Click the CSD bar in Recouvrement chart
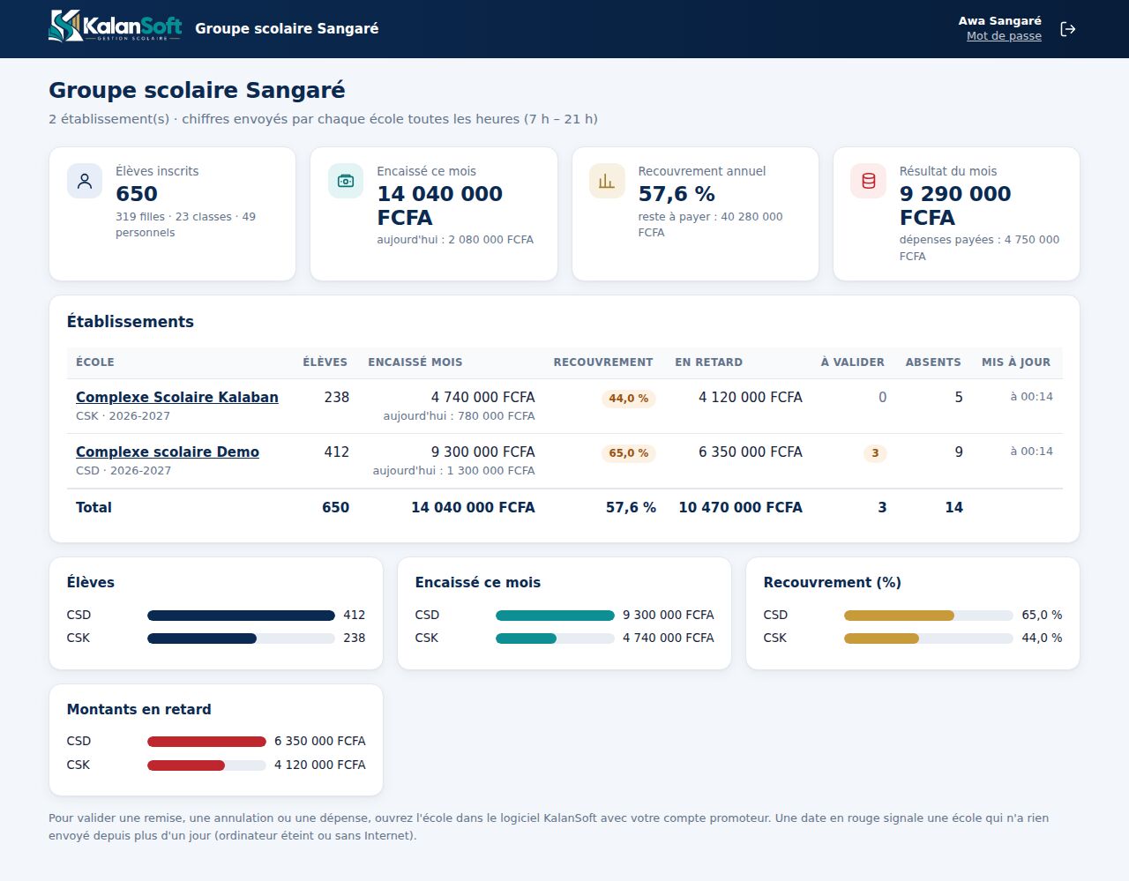 point(929,616)
